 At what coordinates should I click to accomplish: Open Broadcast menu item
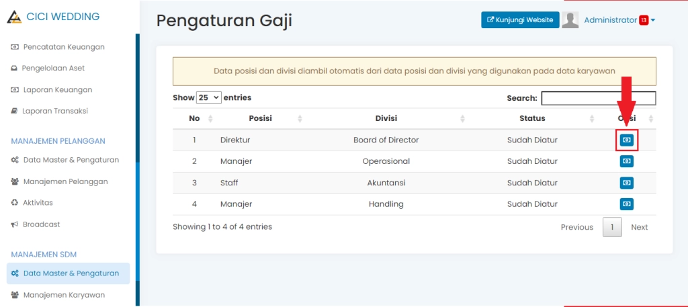pyautogui.click(x=35, y=224)
